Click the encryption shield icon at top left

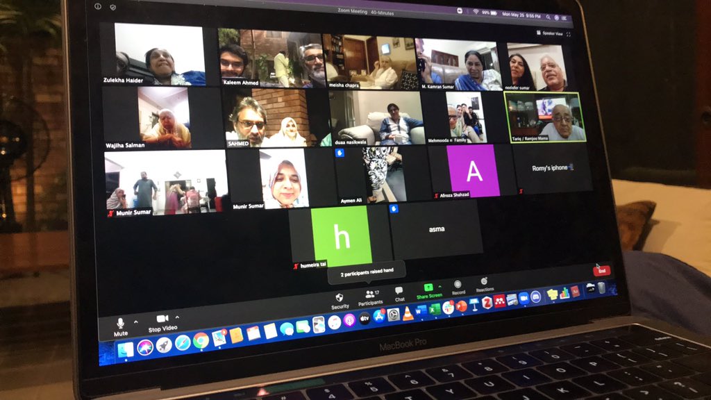[113, 7]
